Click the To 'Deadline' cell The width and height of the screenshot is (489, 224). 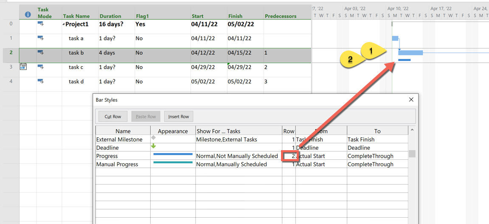pos(377,148)
